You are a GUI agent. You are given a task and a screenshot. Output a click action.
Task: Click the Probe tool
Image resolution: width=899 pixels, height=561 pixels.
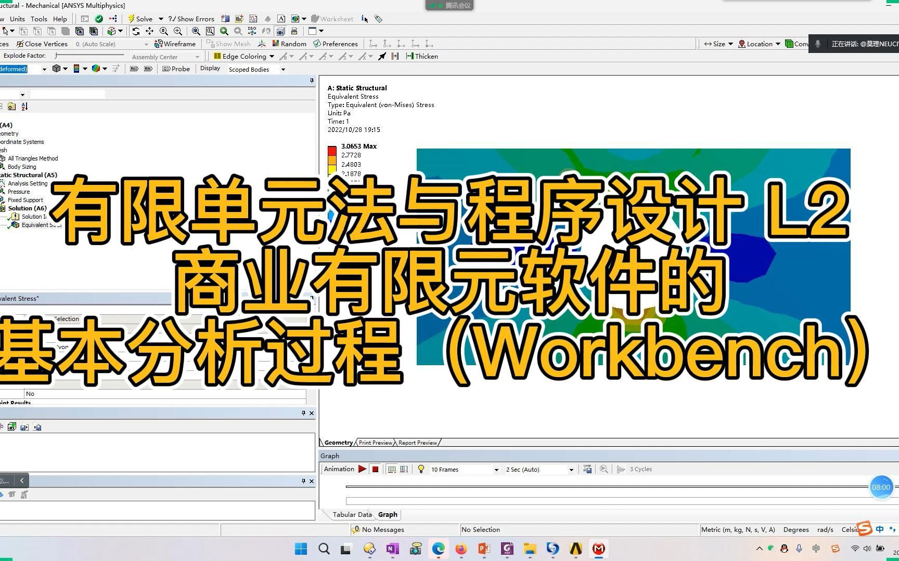pos(176,69)
